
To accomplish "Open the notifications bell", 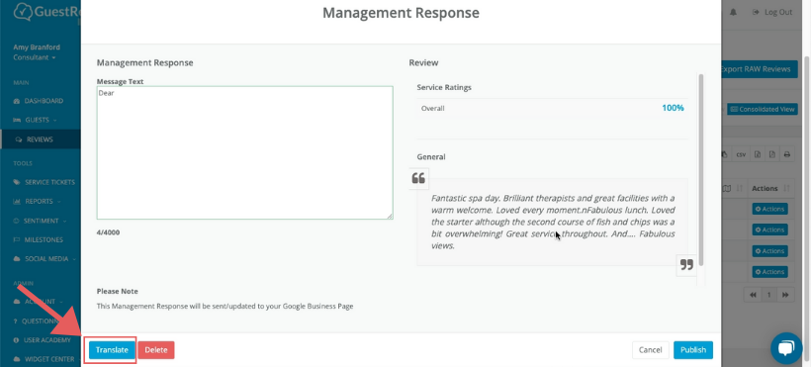I will [x=733, y=13].
